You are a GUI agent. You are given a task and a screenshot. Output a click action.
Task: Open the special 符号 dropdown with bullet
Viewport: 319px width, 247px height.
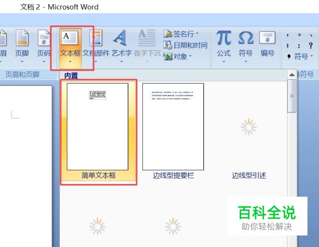tap(300, 56)
